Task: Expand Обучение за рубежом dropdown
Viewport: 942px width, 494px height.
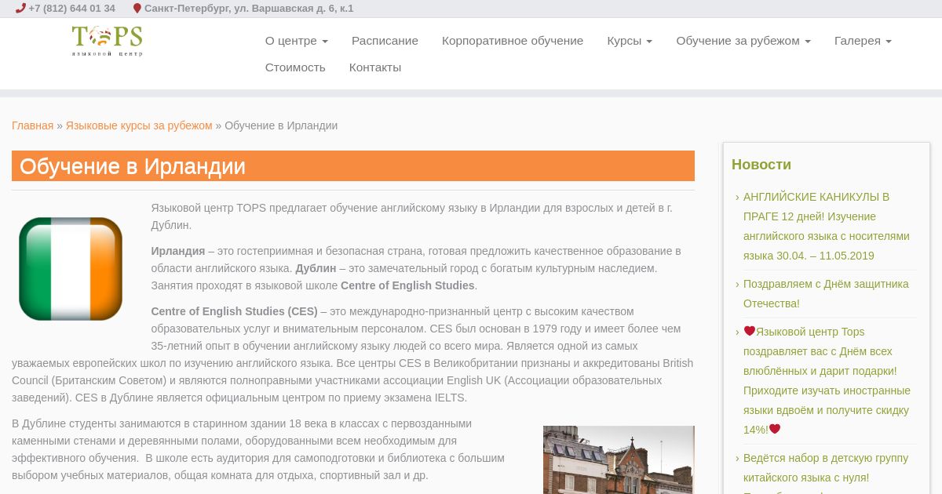Action: click(743, 41)
